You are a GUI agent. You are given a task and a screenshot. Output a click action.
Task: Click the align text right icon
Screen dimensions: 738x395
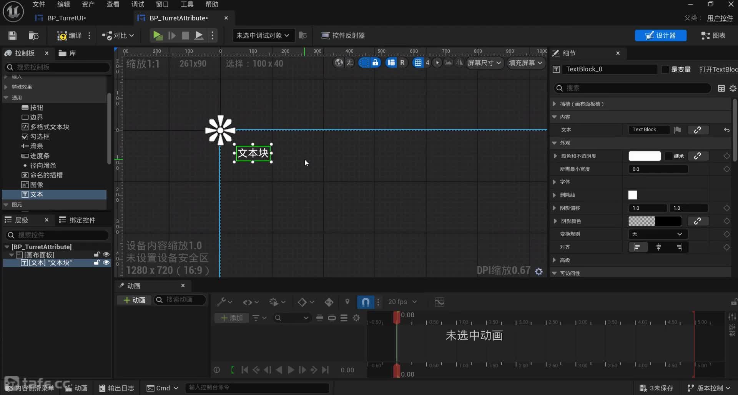click(679, 247)
